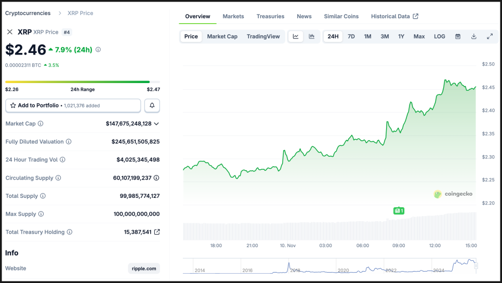Select the 7D time range

pyautogui.click(x=351, y=36)
